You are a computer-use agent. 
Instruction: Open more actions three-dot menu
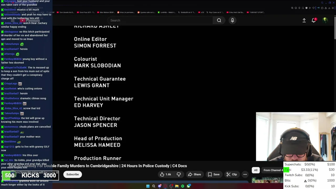(245, 174)
